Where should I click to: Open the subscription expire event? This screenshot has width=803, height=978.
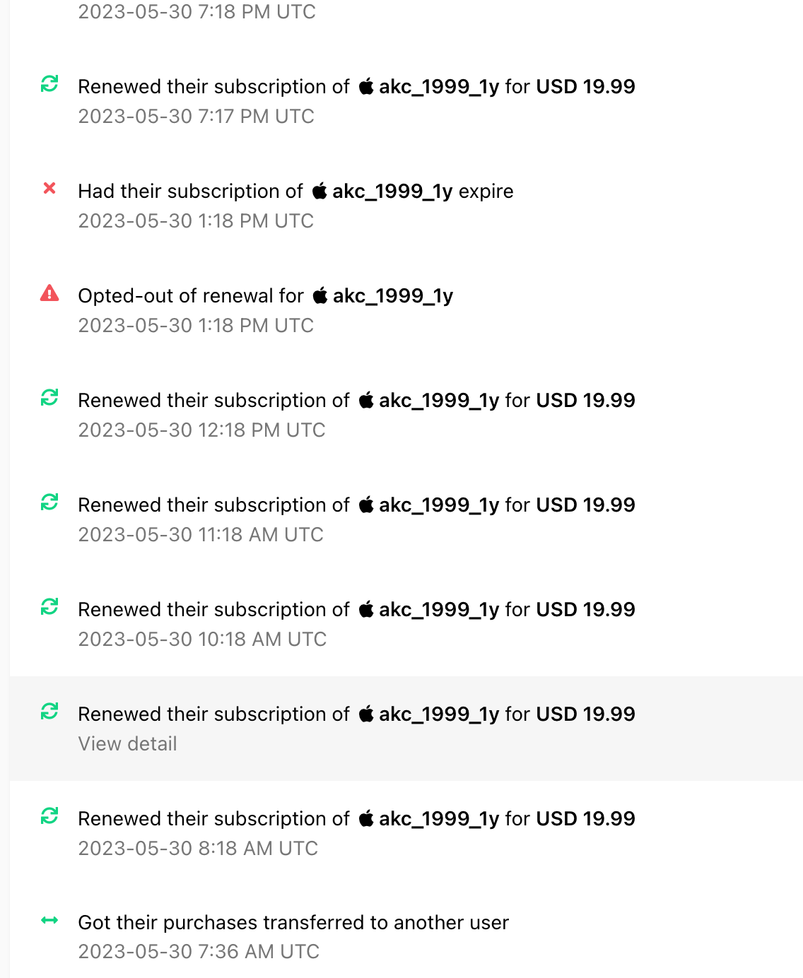[406, 205]
